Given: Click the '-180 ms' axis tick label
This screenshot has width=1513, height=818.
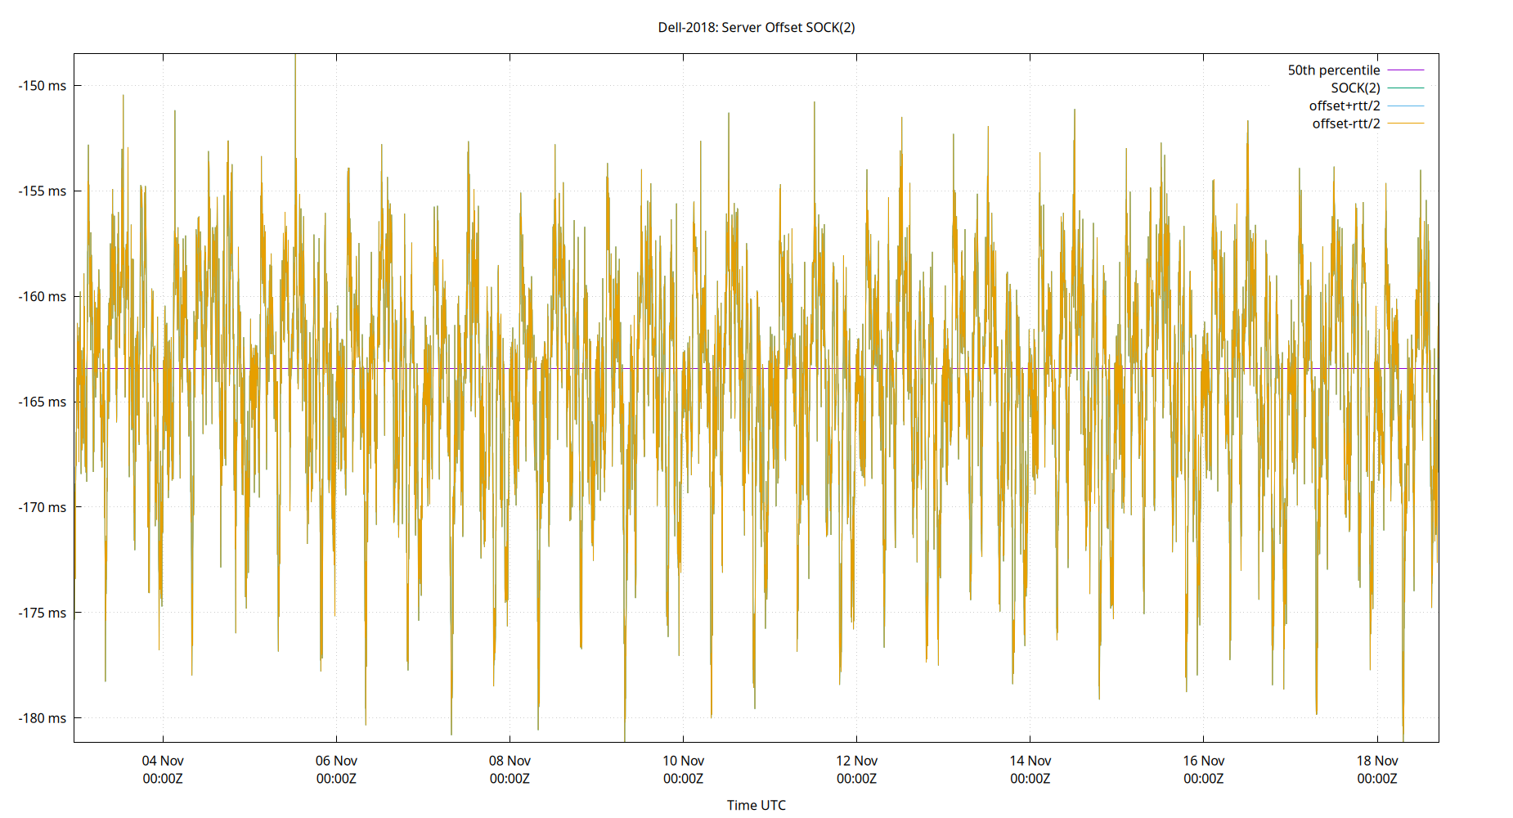Looking at the screenshot, I should pyautogui.click(x=42, y=718).
